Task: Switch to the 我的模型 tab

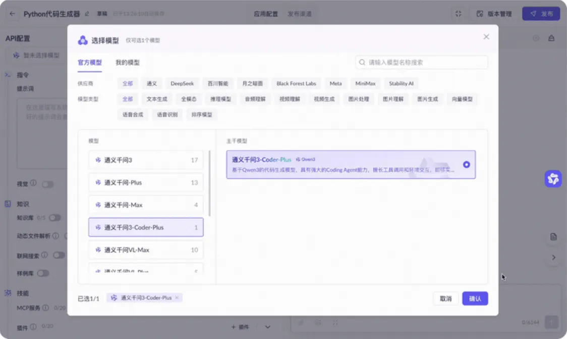Action: pyautogui.click(x=127, y=62)
